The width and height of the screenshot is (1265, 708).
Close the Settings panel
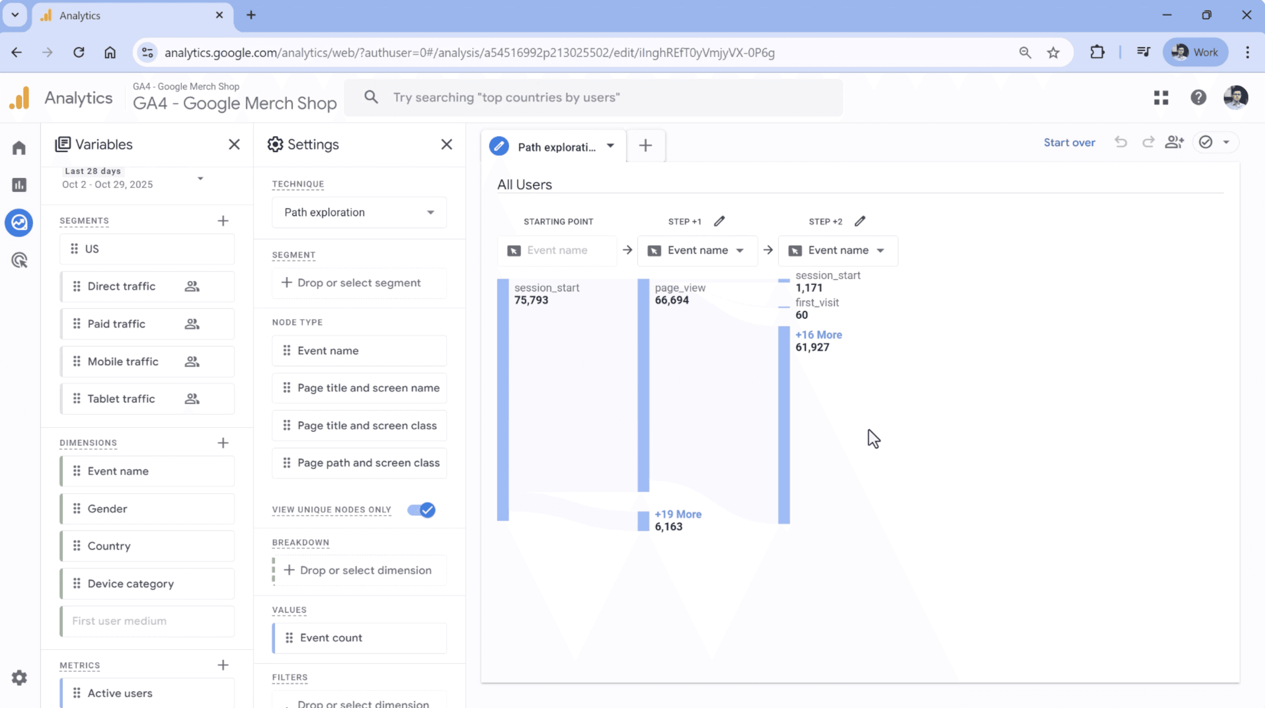[447, 144]
